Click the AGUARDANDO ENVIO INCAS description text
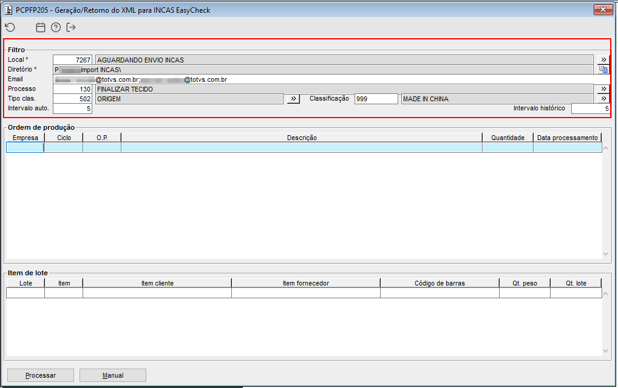The height and width of the screenshot is (388, 618). 140,60
